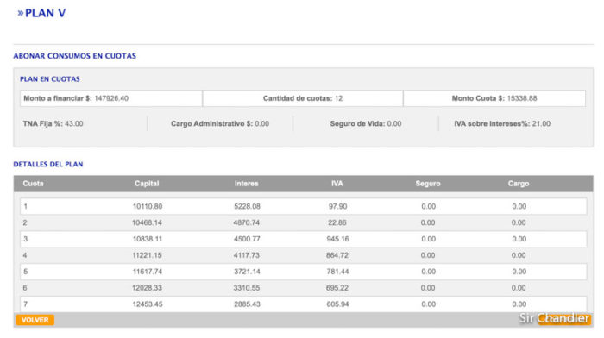Select IVA cell 22.86
Image resolution: width=604 pixels, height=338 pixels.
tap(337, 223)
